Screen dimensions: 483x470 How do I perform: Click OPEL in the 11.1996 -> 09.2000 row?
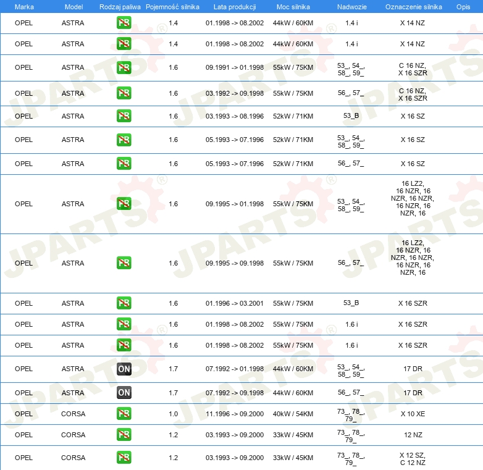coord(23,414)
